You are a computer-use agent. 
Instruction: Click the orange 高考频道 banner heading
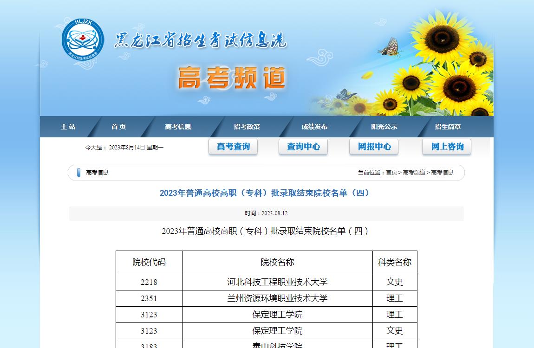[x=232, y=78]
